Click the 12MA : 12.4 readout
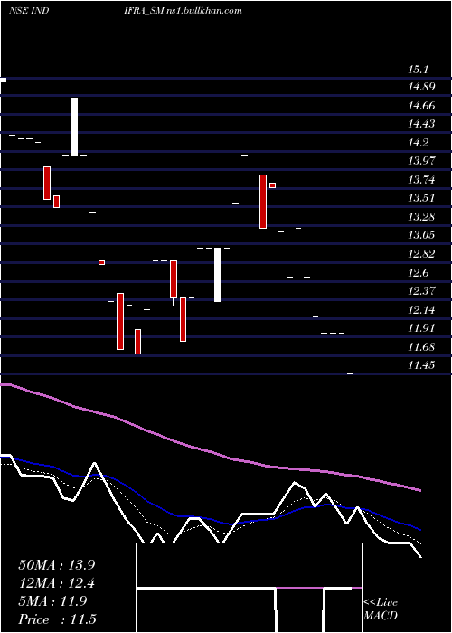 59,583
